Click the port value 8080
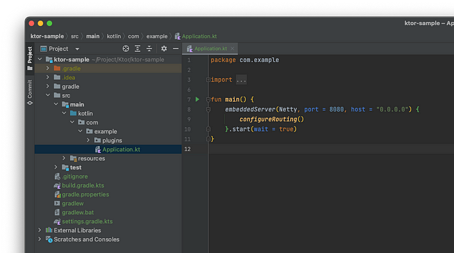This screenshot has height=253, width=454. coord(337,110)
